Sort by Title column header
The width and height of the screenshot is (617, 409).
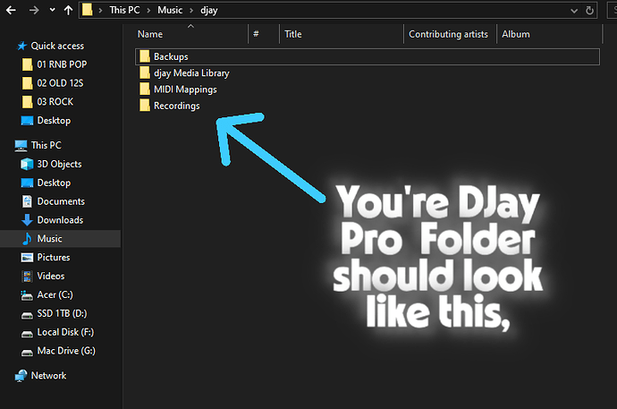click(293, 34)
